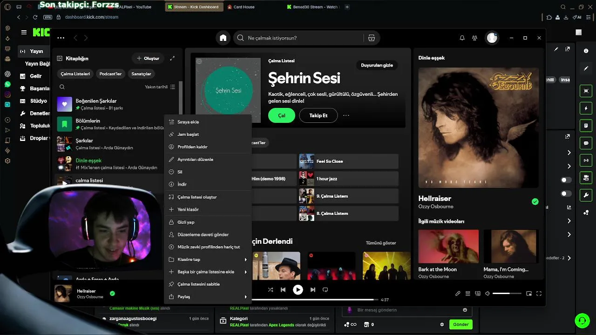Open Kick chat settings gear icon
This screenshot has height=335, width=596.
click(442, 324)
